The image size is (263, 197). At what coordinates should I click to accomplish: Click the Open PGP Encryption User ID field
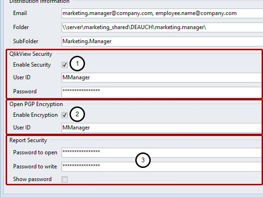coord(162,128)
